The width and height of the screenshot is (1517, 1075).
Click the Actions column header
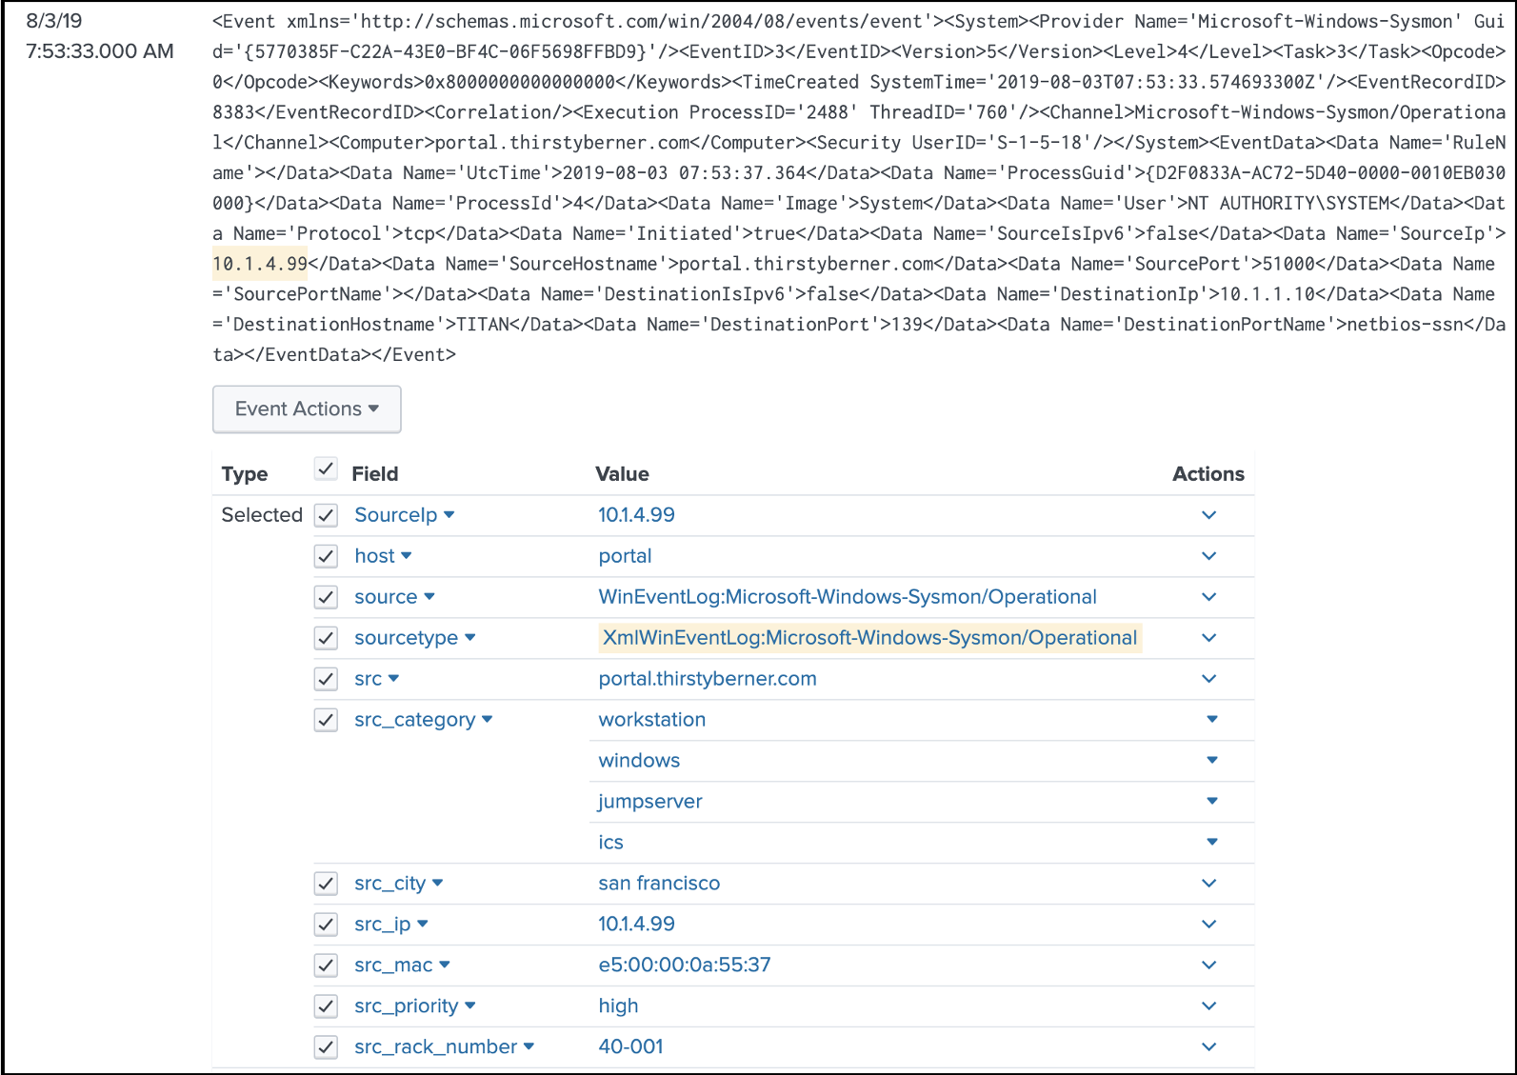(1208, 474)
